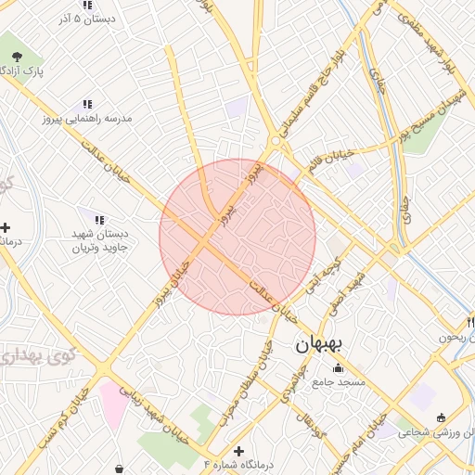The width and height of the screenshot is (475, 475).
Task: Click the Sultan Mehrab street label
Action: pos(247,384)
